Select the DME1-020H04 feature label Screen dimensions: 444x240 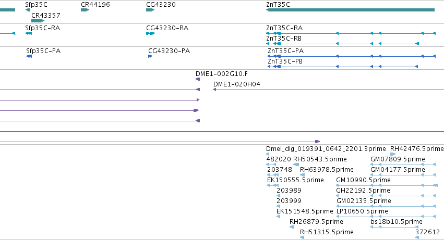(237, 84)
